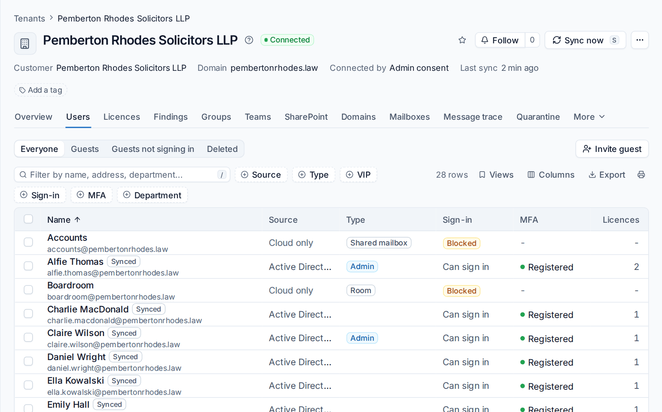Image resolution: width=662 pixels, height=412 pixels.
Task: Show the Guests not signing in view
Action: 153,149
